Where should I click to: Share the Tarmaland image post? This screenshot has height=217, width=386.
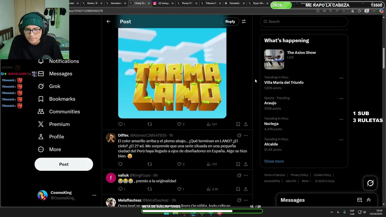click(x=246, y=124)
